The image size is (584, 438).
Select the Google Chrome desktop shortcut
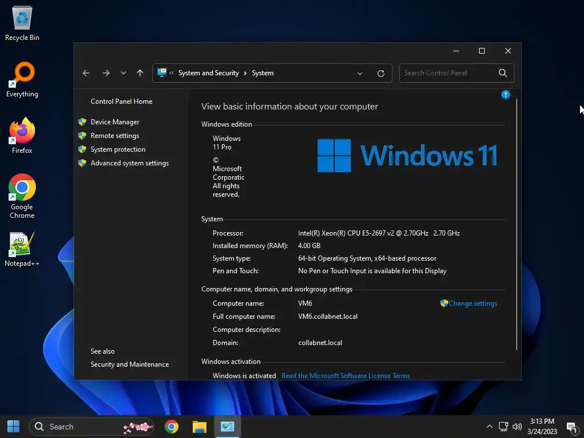click(22, 196)
